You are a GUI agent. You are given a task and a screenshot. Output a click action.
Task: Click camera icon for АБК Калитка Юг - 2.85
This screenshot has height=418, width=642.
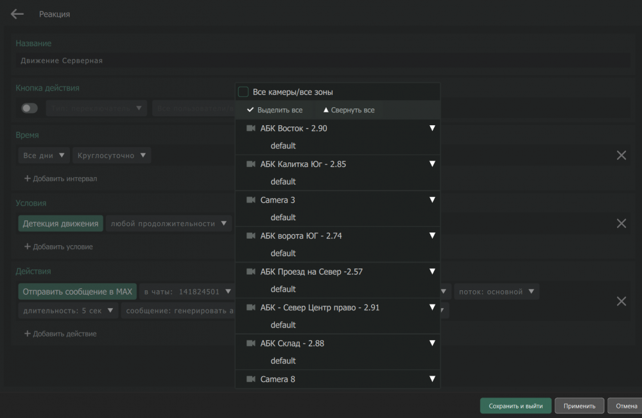click(x=250, y=164)
